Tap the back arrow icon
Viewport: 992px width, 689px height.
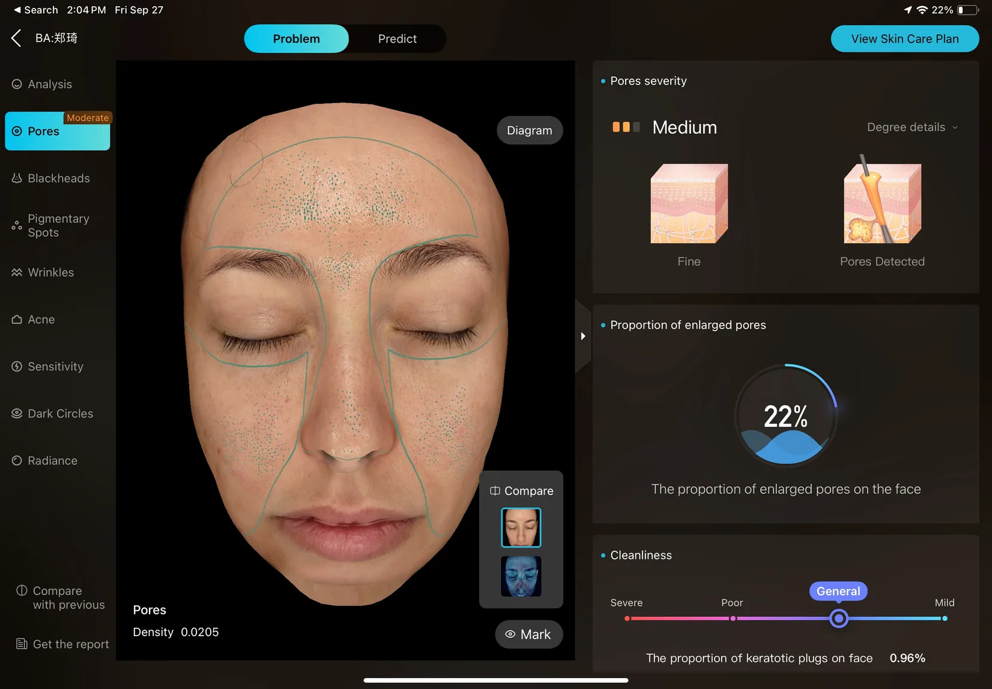[17, 38]
